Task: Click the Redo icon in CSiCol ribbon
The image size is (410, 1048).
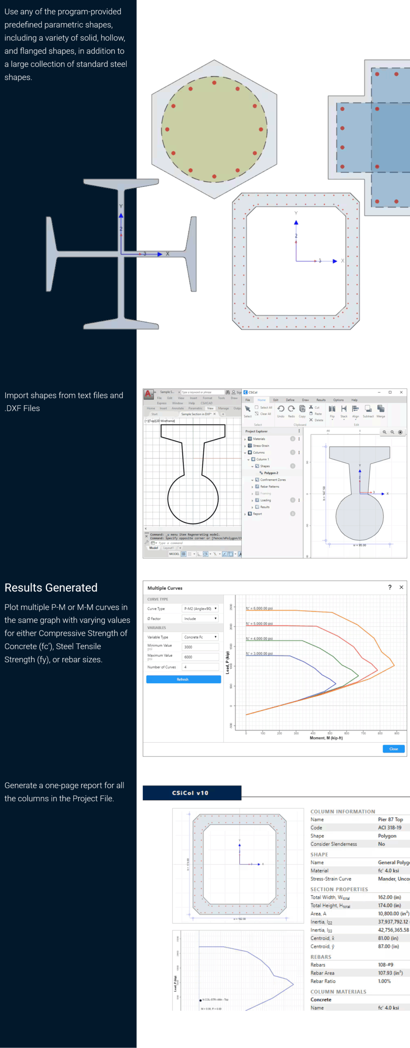Action: point(291,409)
